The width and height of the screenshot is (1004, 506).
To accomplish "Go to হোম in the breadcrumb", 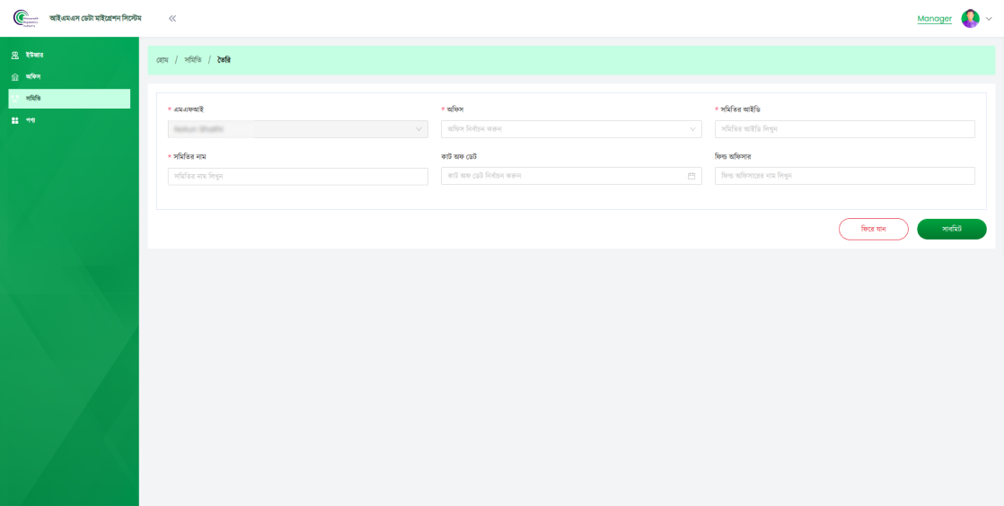I will (163, 60).
